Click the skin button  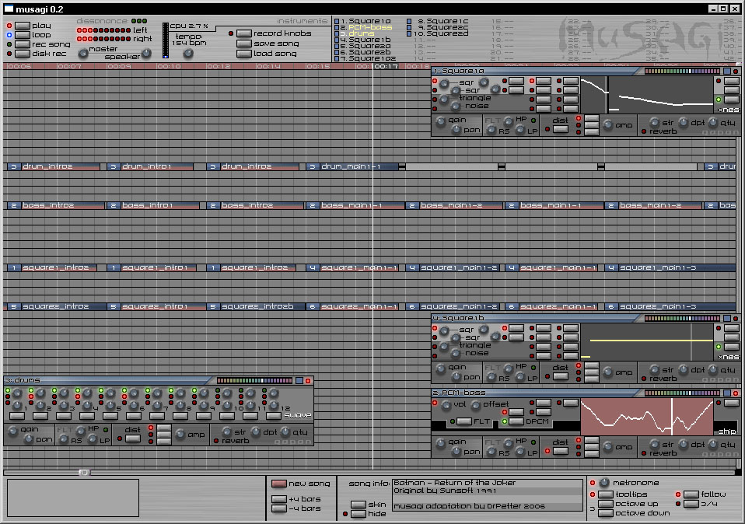click(x=359, y=504)
